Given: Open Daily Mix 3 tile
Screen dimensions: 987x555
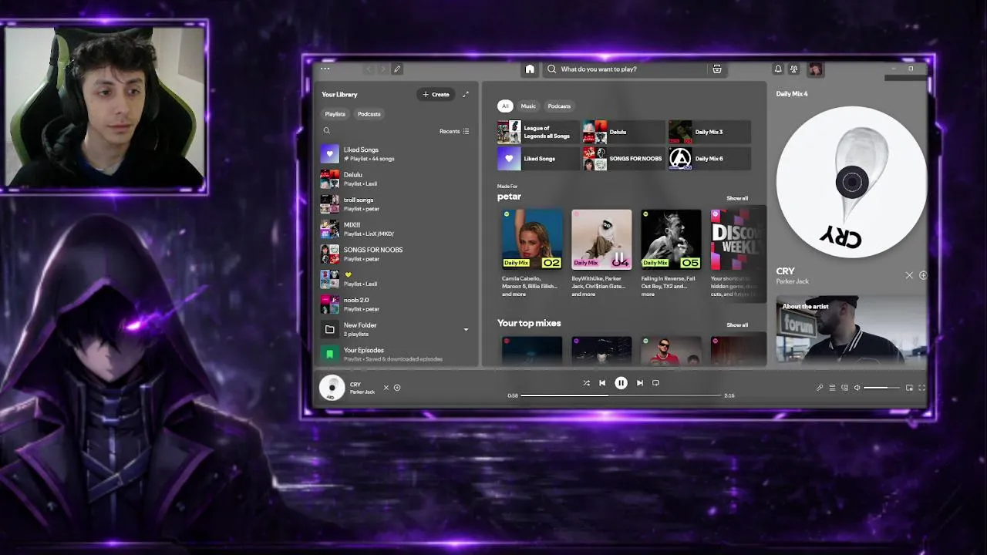Looking at the screenshot, I should tap(709, 132).
